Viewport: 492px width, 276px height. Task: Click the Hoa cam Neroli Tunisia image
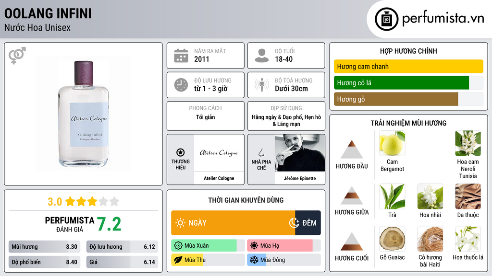click(x=468, y=143)
